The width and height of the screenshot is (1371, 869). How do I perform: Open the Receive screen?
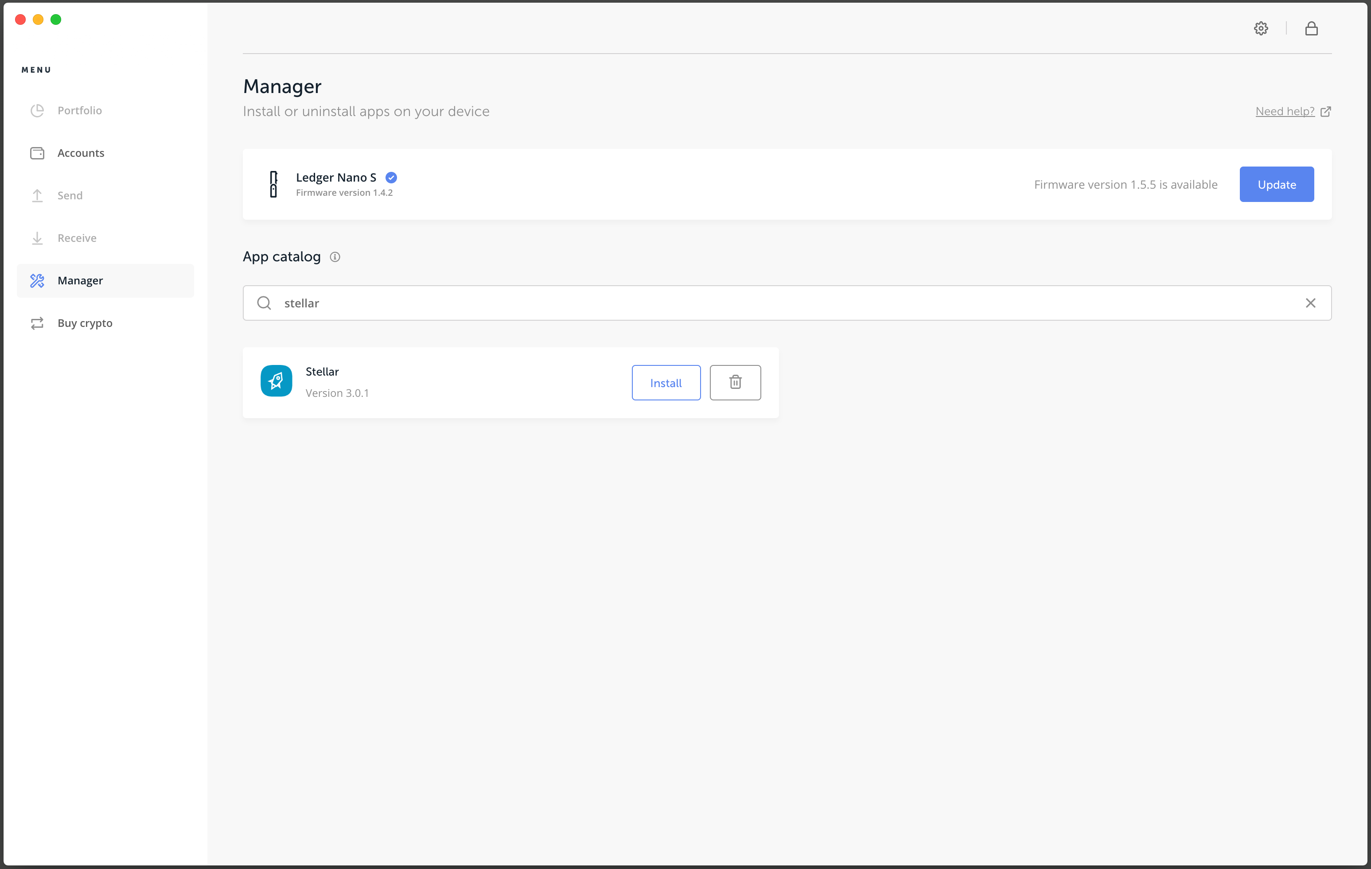pyautogui.click(x=38, y=237)
